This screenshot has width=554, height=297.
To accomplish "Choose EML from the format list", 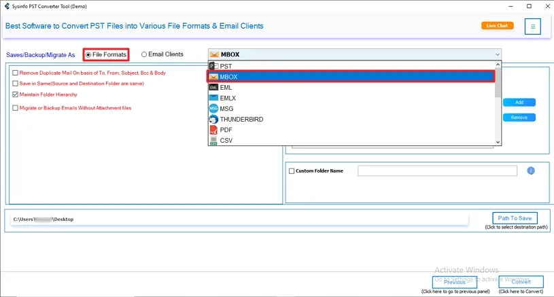I will coord(351,87).
